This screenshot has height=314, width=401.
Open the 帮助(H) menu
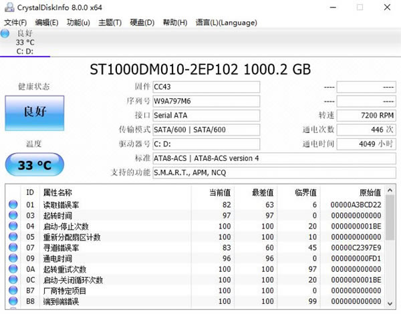tap(175, 23)
